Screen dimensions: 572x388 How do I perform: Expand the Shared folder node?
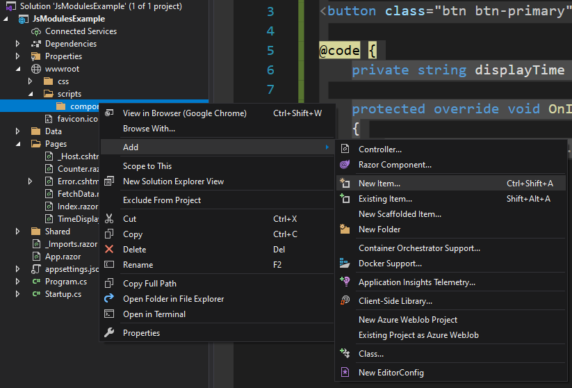18,232
